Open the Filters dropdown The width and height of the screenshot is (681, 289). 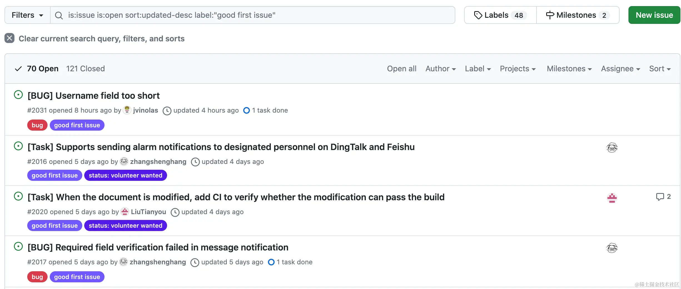pos(27,15)
